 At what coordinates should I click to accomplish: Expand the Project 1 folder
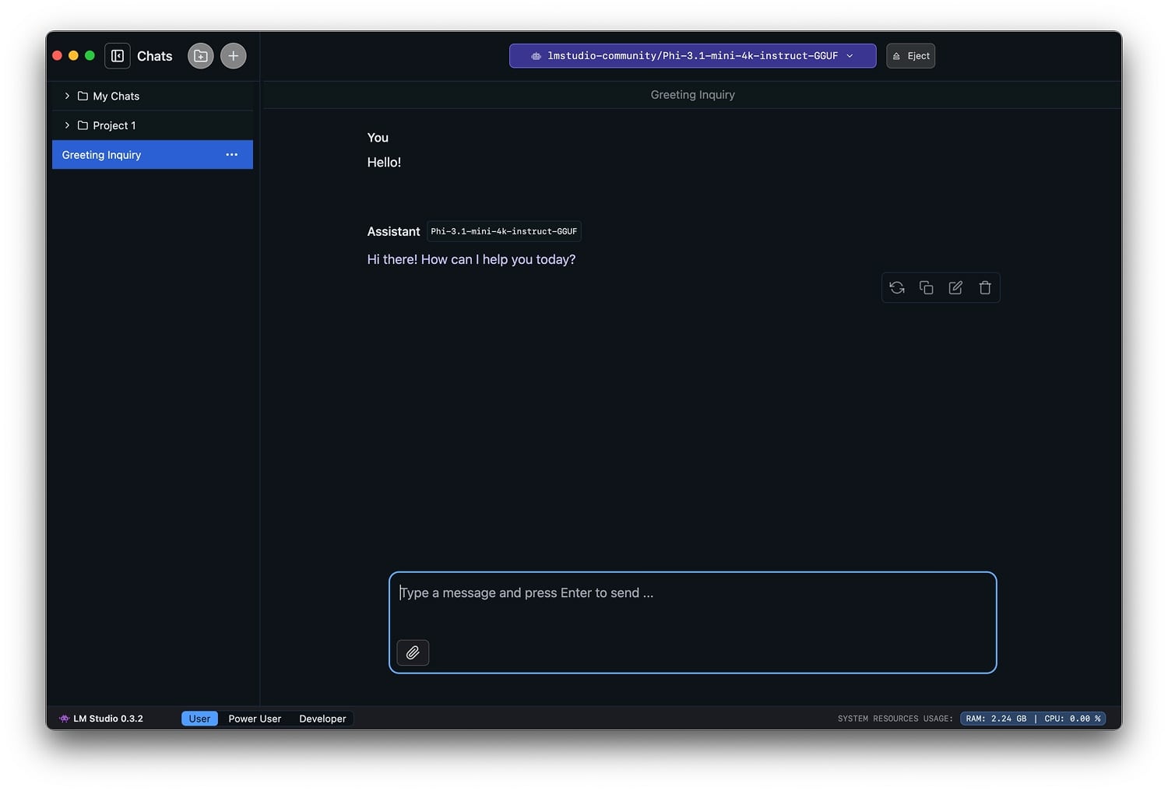click(68, 125)
